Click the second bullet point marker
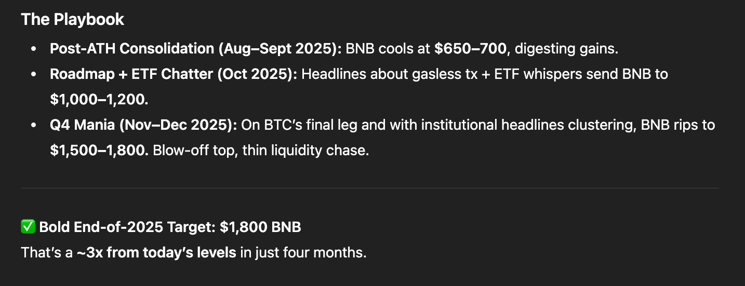Viewport: 745px width, 286px height. (x=34, y=74)
